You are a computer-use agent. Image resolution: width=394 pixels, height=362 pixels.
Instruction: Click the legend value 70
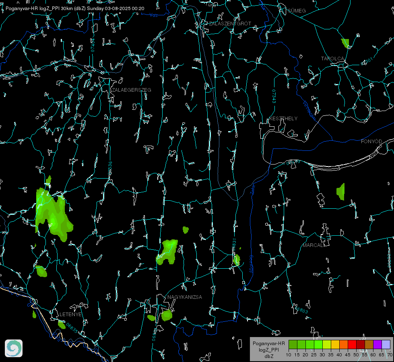tap(390, 355)
